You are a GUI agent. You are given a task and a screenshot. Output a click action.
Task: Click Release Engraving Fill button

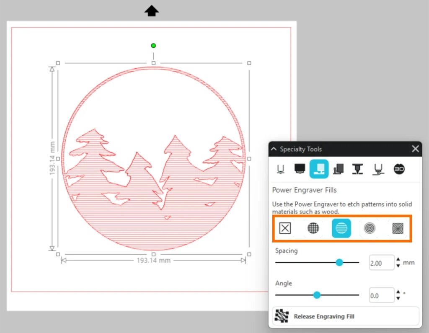coord(346,316)
